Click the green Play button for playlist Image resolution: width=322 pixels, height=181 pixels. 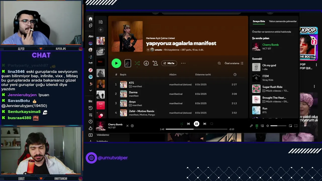[116, 63]
